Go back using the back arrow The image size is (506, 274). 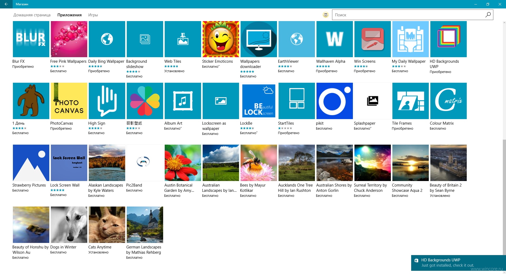tap(6, 4)
